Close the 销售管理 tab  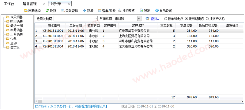44,4
